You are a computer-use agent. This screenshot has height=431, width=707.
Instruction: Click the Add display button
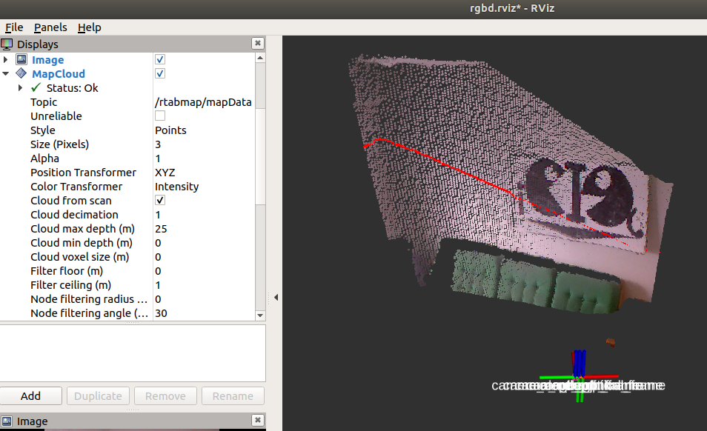point(30,396)
